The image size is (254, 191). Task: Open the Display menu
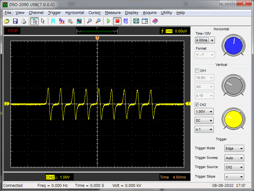click(132, 13)
